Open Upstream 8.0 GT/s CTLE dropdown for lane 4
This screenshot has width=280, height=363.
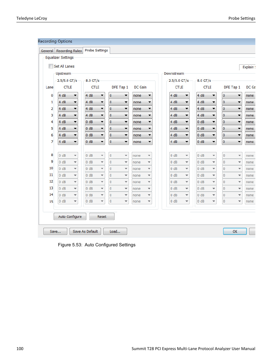click(x=95, y=122)
